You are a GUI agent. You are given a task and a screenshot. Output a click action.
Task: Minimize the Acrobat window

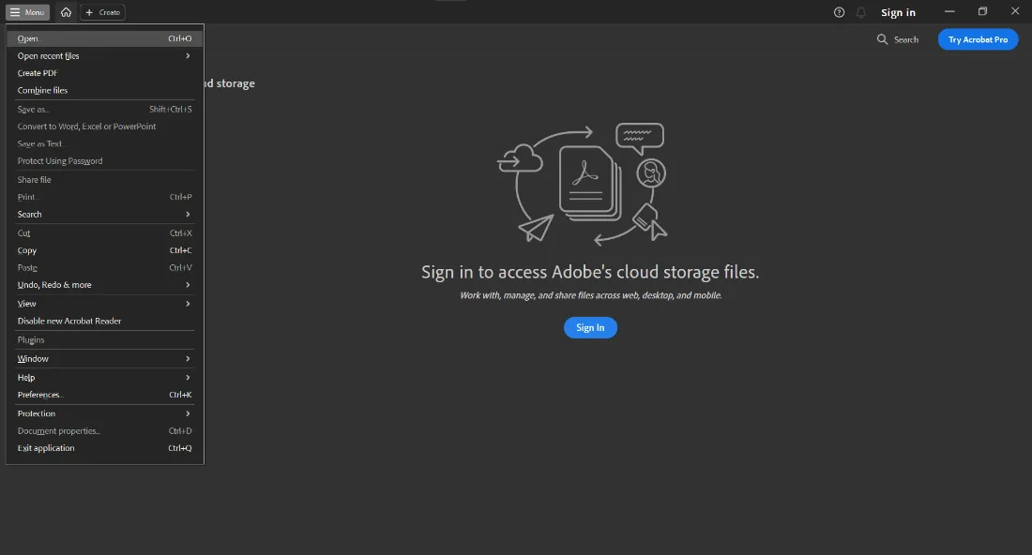pos(949,11)
